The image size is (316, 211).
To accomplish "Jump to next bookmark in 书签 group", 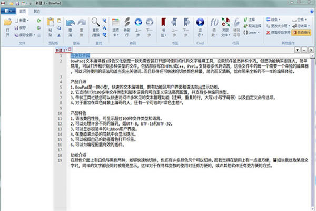I will (x=186, y=27).
